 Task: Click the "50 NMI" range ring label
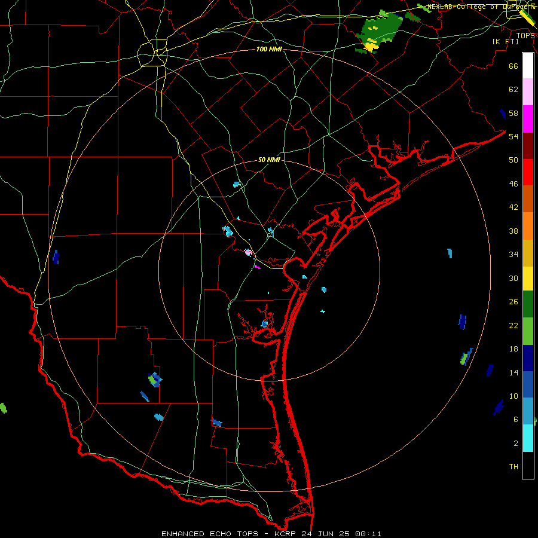click(x=269, y=160)
